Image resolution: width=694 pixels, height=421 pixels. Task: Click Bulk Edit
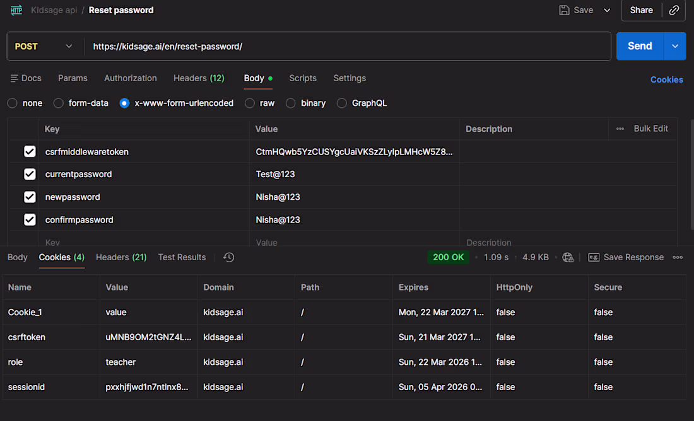click(x=650, y=129)
